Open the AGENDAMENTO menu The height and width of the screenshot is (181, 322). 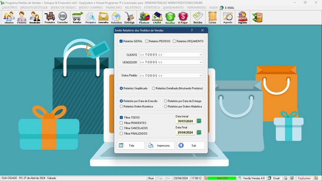[x=173, y=8]
